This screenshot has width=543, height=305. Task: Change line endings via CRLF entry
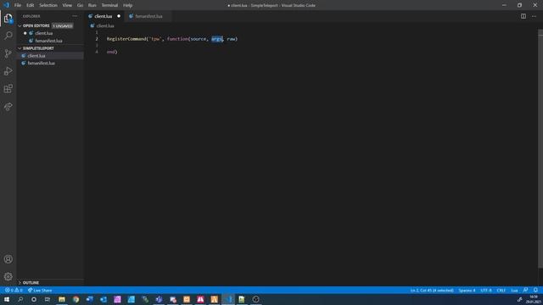(501, 290)
